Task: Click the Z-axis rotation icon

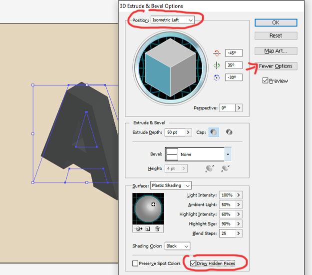Action: tap(216, 77)
